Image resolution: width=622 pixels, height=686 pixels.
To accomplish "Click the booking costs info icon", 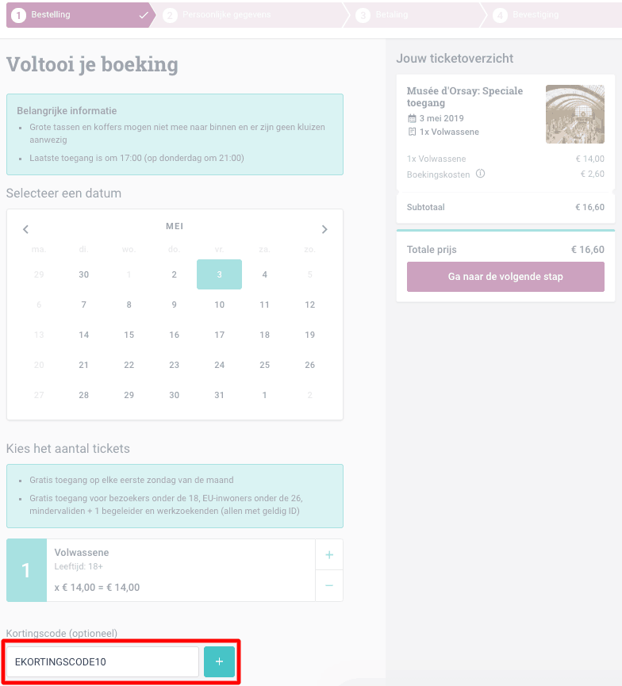I will pos(480,174).
